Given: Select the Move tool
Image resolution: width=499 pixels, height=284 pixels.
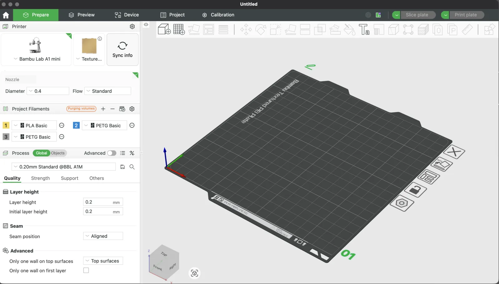Looking at the screenshot, I should point(246,29).
